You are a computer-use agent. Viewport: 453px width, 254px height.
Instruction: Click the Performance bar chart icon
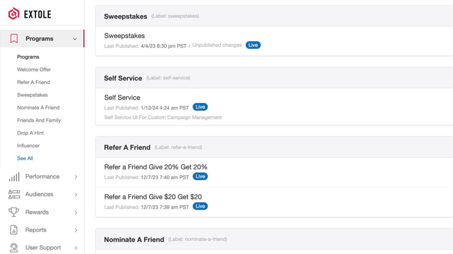pyautogui.click(x=14, y=177)
